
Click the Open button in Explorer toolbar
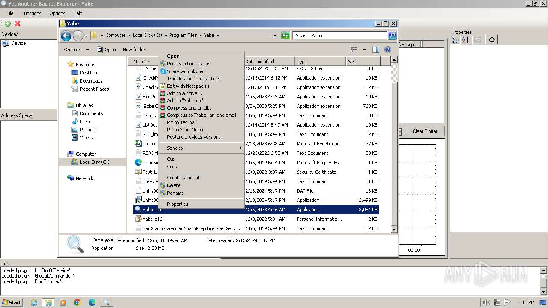[106, 50]
